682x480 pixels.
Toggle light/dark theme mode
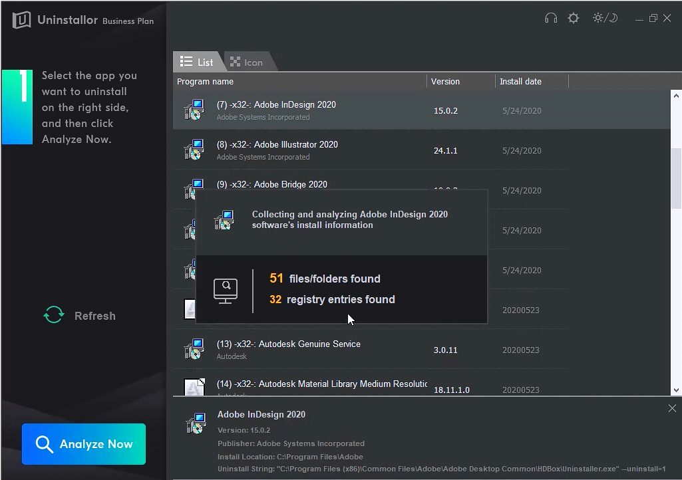pyautogui.click(x=605, y=19)
